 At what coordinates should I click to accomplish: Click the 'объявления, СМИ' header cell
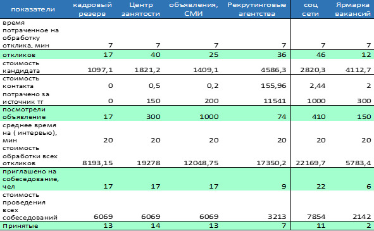click(x=194, y=9)
